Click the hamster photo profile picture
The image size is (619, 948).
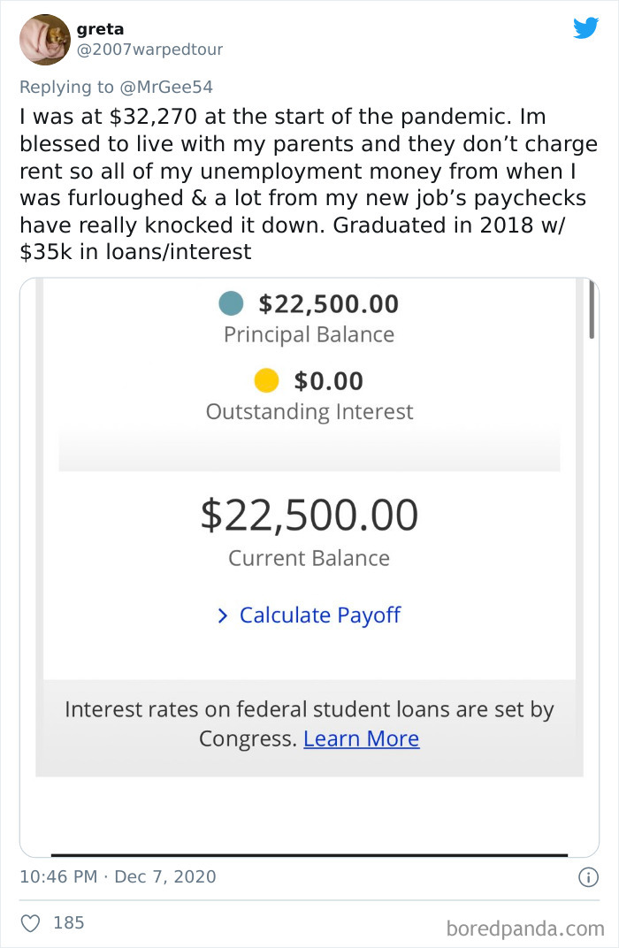click(x=44, y=39)
